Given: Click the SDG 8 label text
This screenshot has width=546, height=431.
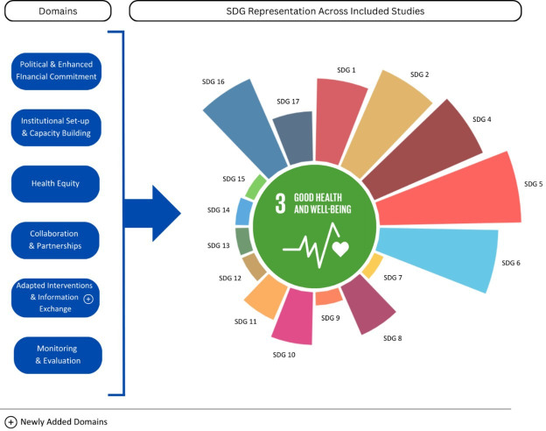Looking at the screenshot, I should click(x=392, y=338).
